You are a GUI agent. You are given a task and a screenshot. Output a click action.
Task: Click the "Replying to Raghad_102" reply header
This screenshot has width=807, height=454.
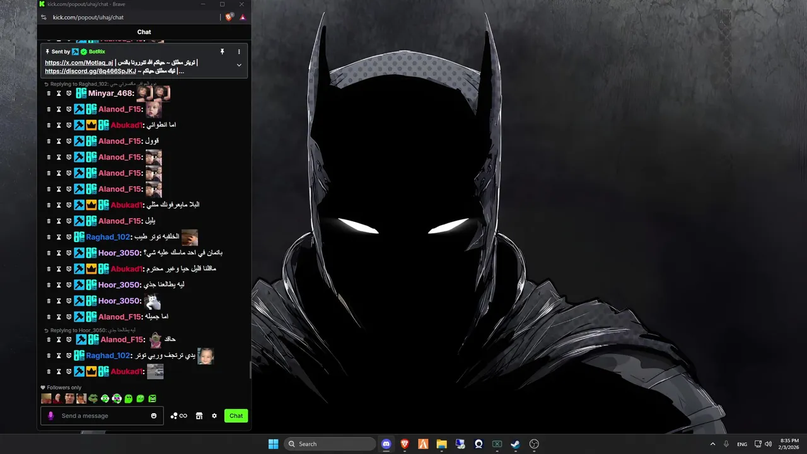click(100, 84)
